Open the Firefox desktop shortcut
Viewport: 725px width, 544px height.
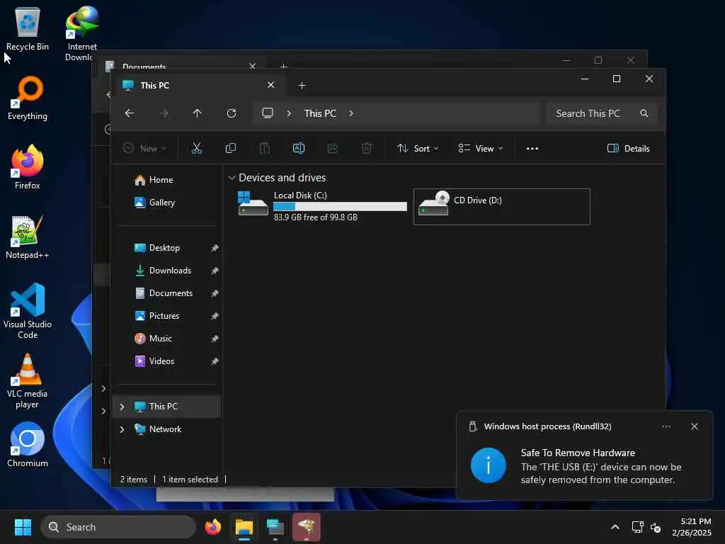point(28,167)
